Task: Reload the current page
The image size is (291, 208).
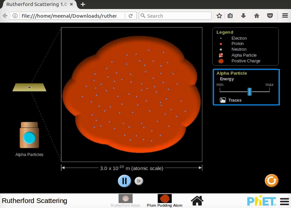Action: [x=131, y=16]
